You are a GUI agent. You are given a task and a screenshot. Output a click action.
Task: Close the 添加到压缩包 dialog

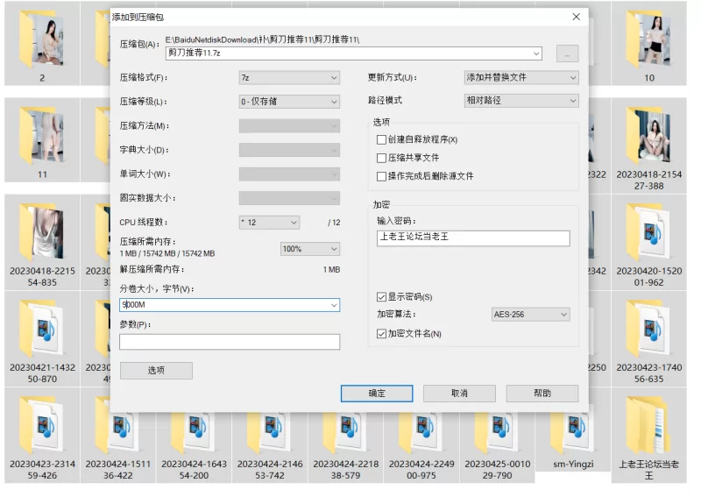[x=577, y=17]
